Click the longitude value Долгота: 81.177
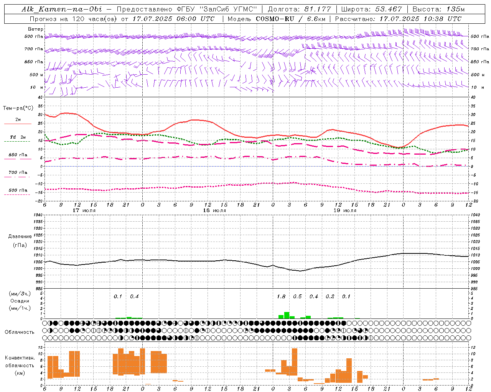The height and width of the screenshot is (392, 491). (299, 9)
